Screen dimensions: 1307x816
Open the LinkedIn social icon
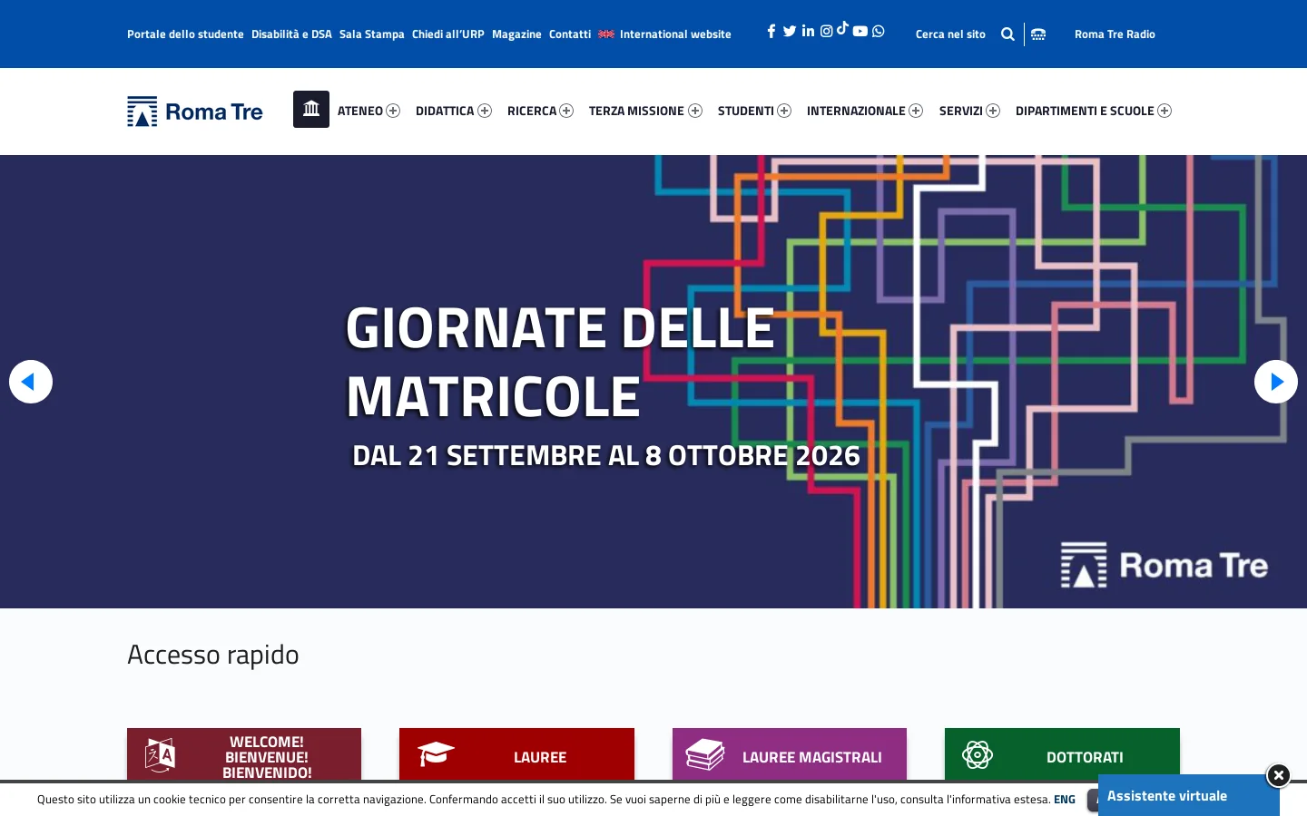pyautogui.click(x=808, y=31)
